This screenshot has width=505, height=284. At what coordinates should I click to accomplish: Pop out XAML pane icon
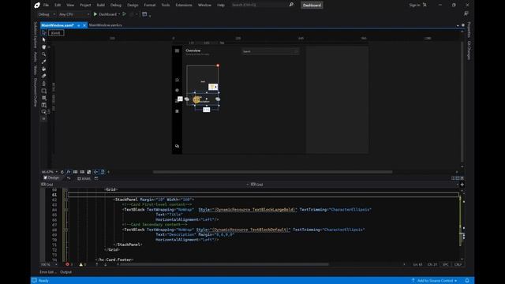pyautogui.click(x=96, y=178)
